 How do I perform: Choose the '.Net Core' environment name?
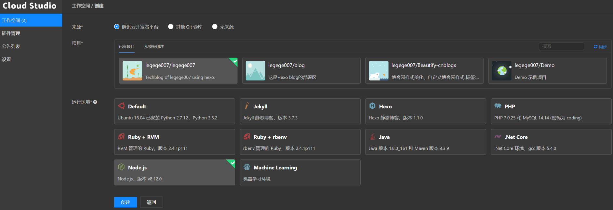click(x=516, y=137)
